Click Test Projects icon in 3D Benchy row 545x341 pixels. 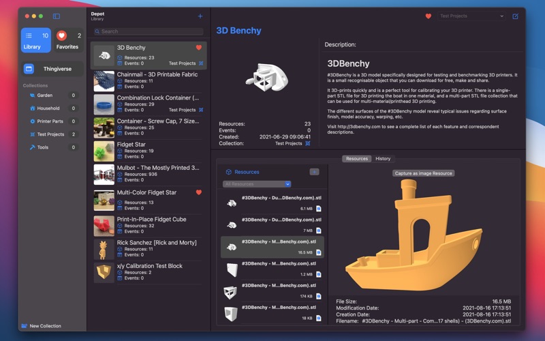201,63
